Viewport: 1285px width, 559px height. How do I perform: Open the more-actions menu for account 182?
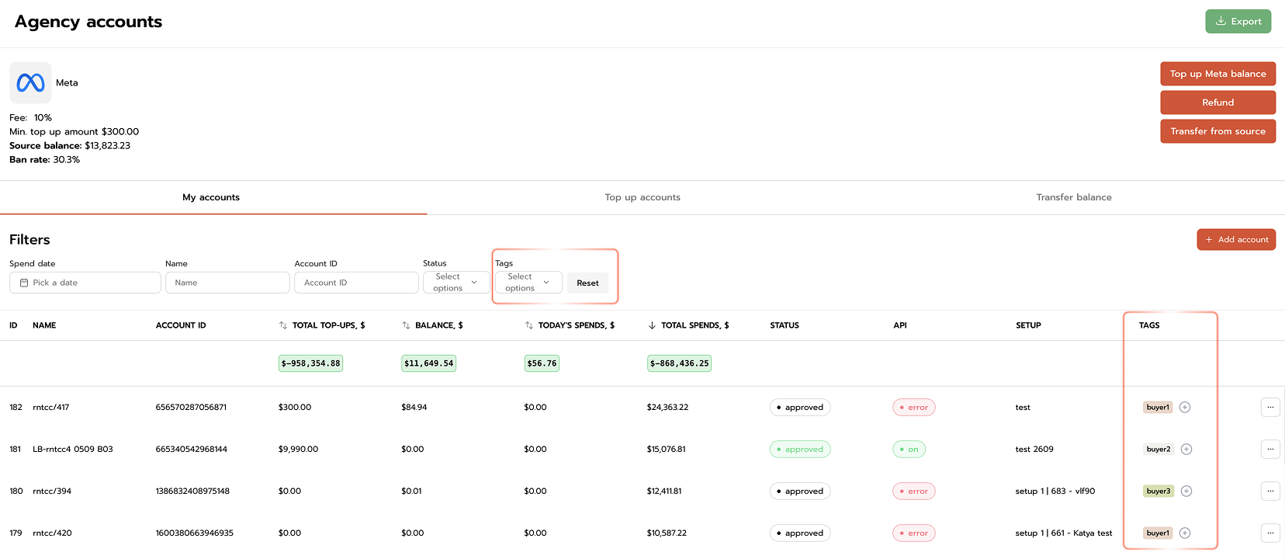[x=1269, y=408]
